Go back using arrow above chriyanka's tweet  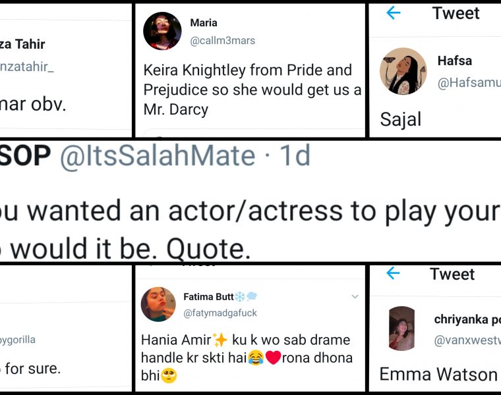coord(393,274)
